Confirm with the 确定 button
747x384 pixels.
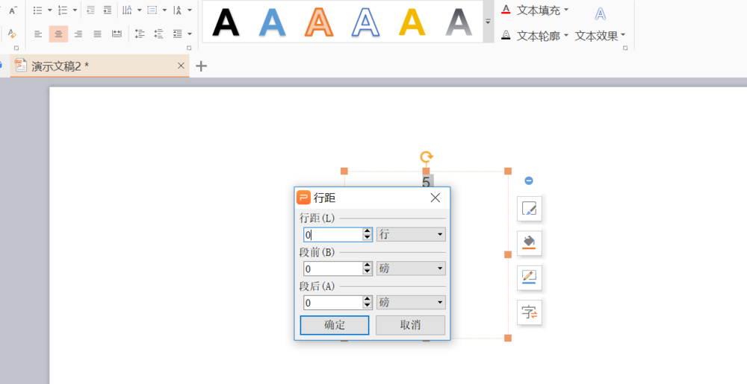pos(335,325)
